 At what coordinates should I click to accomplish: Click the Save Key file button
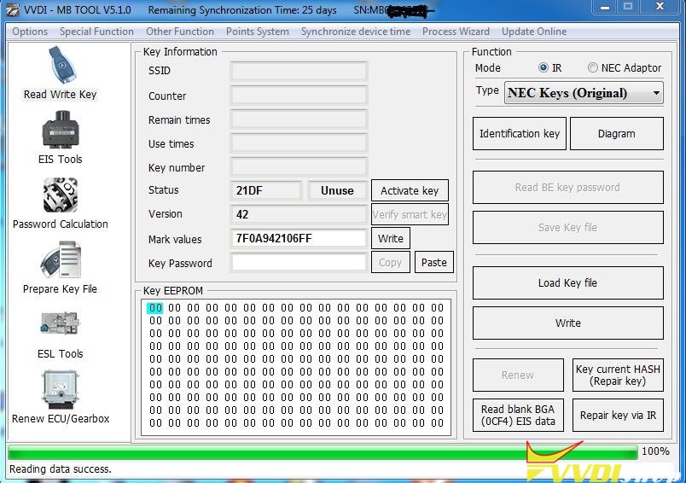point(568,228)
